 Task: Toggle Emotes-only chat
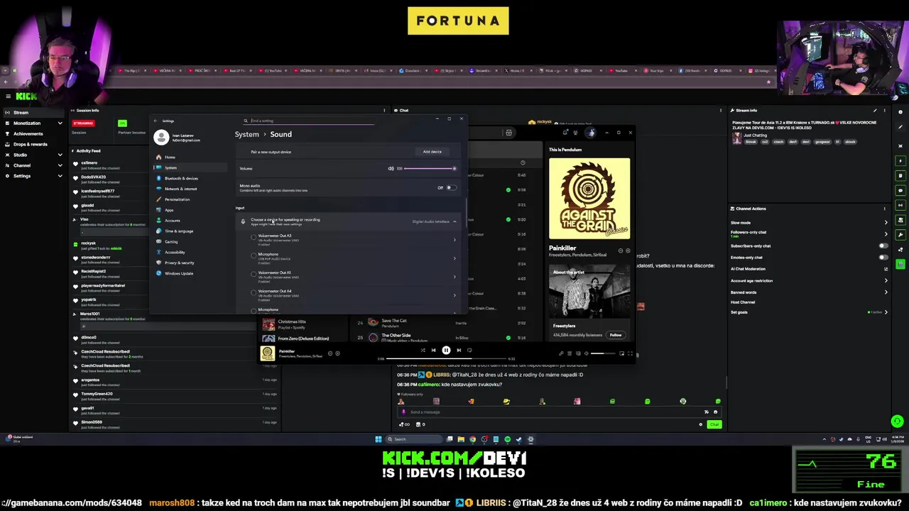point(883,257)
